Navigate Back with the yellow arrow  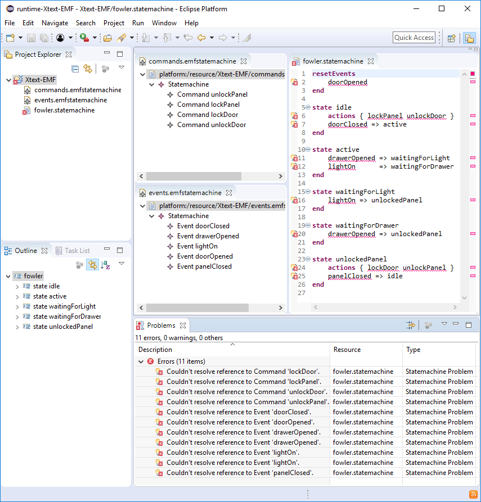click(x=201, y=38)
